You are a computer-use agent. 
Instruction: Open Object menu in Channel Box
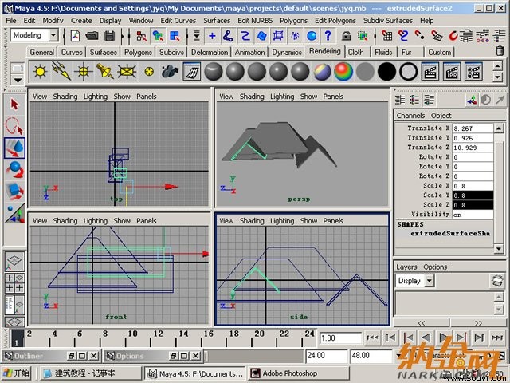[x=441, y=116]
